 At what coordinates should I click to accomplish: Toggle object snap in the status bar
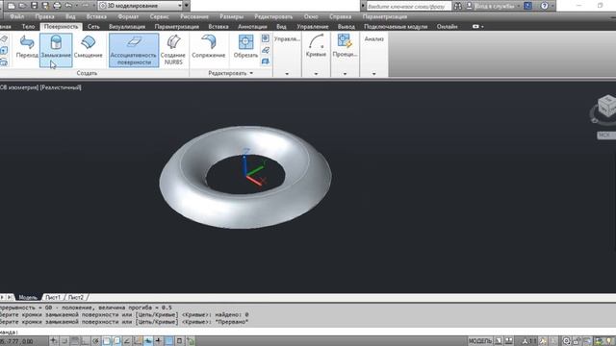(x=107, y=341)
